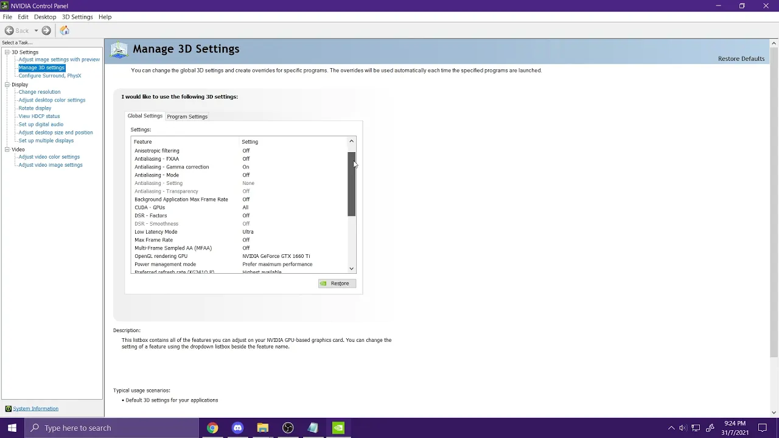Open Adjust video image settings

click(51, 165)
